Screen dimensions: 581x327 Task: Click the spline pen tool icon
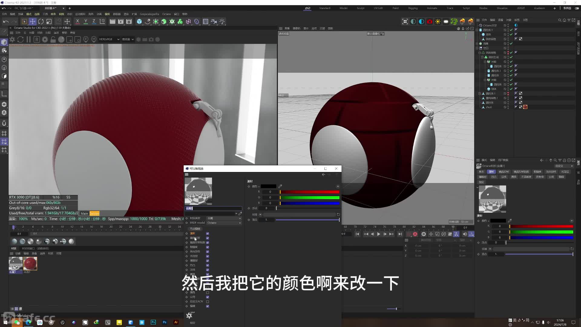click(x=147, y=21)
